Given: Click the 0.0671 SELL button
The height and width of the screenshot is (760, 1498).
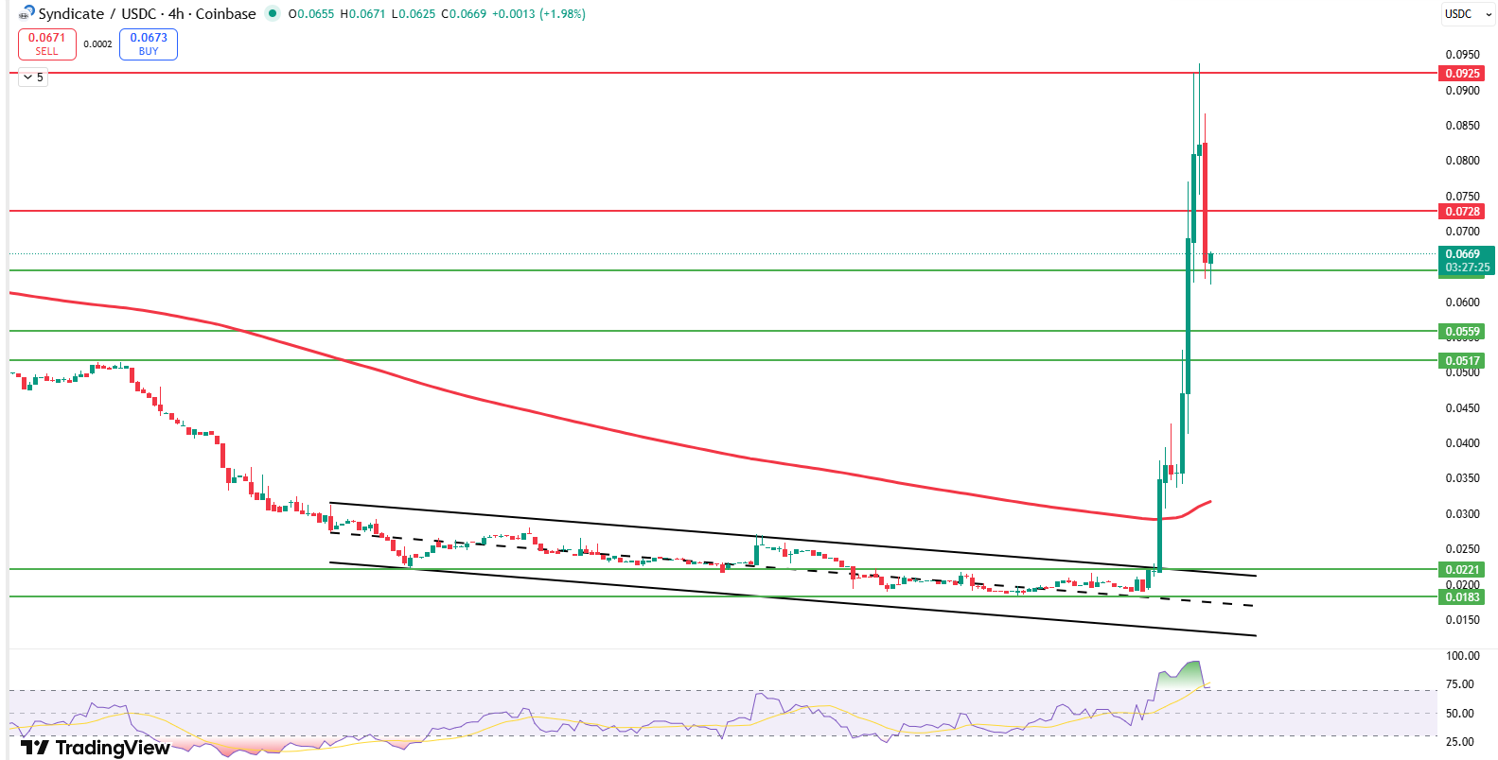Looking at the screenshot, I should point(47,44).
